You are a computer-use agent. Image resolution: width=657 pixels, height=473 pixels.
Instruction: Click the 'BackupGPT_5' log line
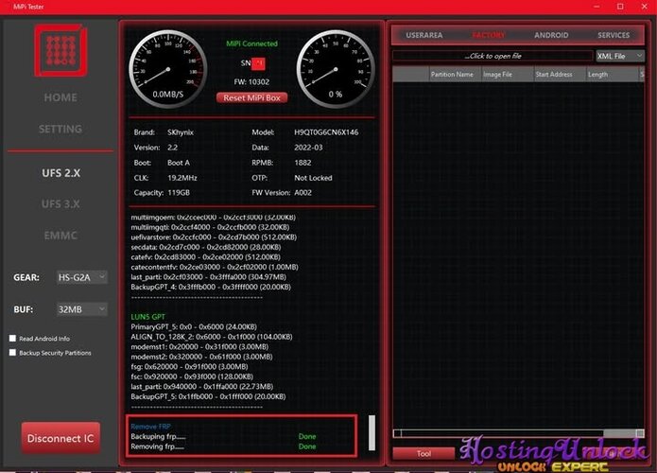[x=208, y=396]
